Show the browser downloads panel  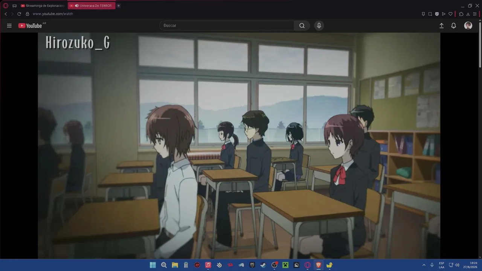[468, 14]
